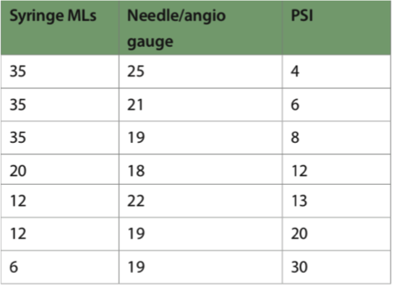Select the PSI cell showing 4
This screenshot has width=394, height=286.
coord(337,71)
